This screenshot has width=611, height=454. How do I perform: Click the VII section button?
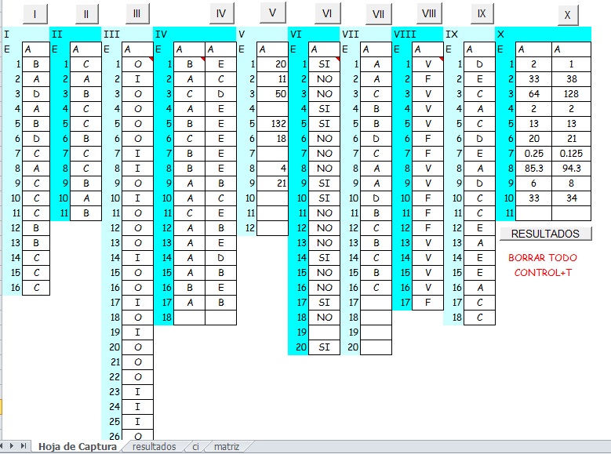tap(378, 14)
